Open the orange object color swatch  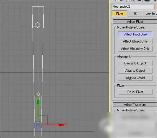[156, 7]
